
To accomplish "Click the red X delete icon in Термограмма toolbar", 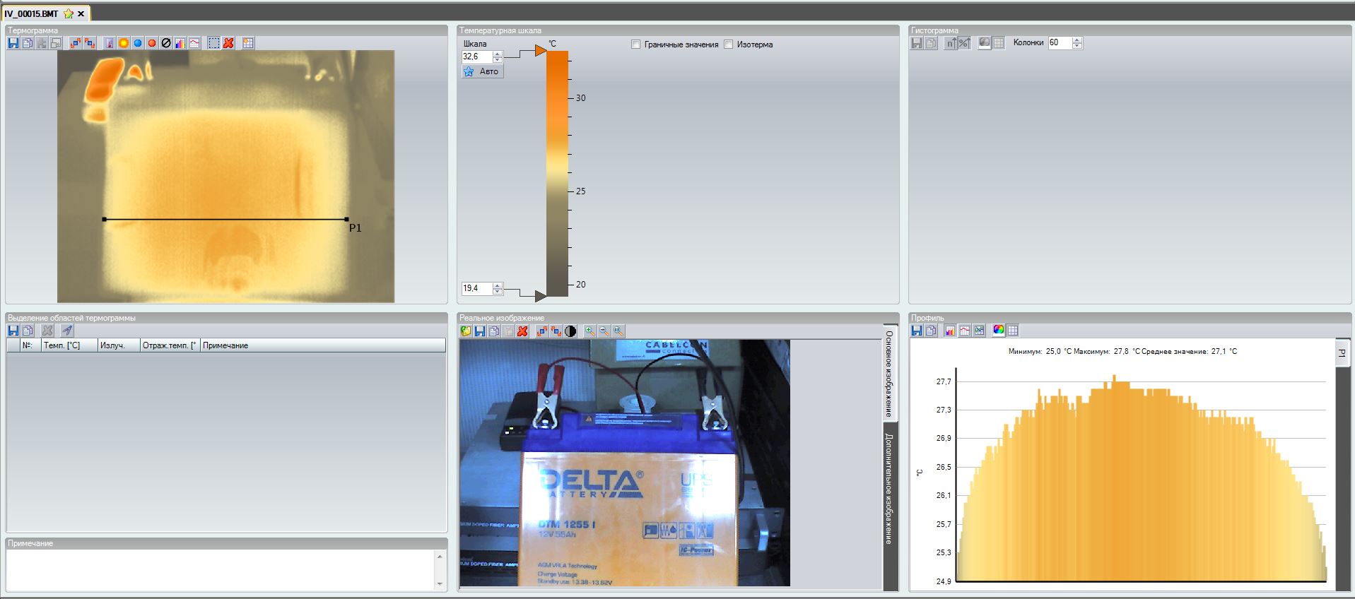I will [228, 43].
